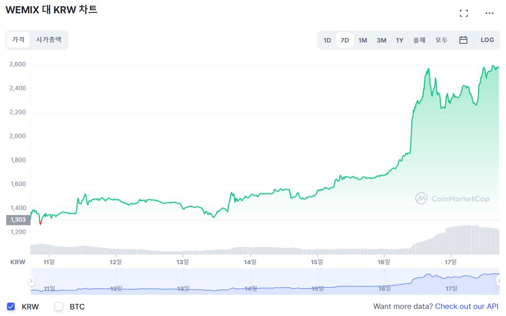This screenshot has width=506, height=316.
Task: Click the 2,000 y-axis label
Action: (x=17, y=136)
